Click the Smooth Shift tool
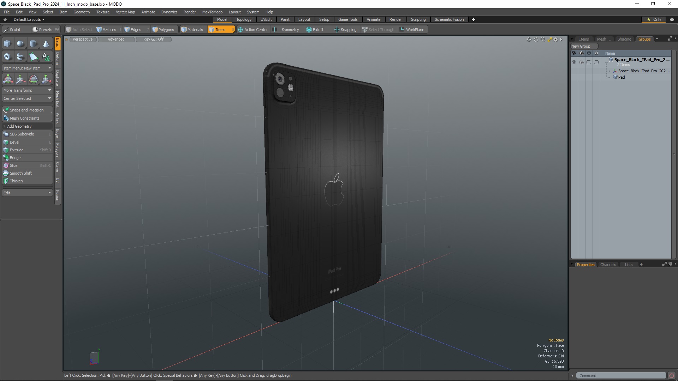The width and height of the screenshot is (678, 381). (27, 173)
